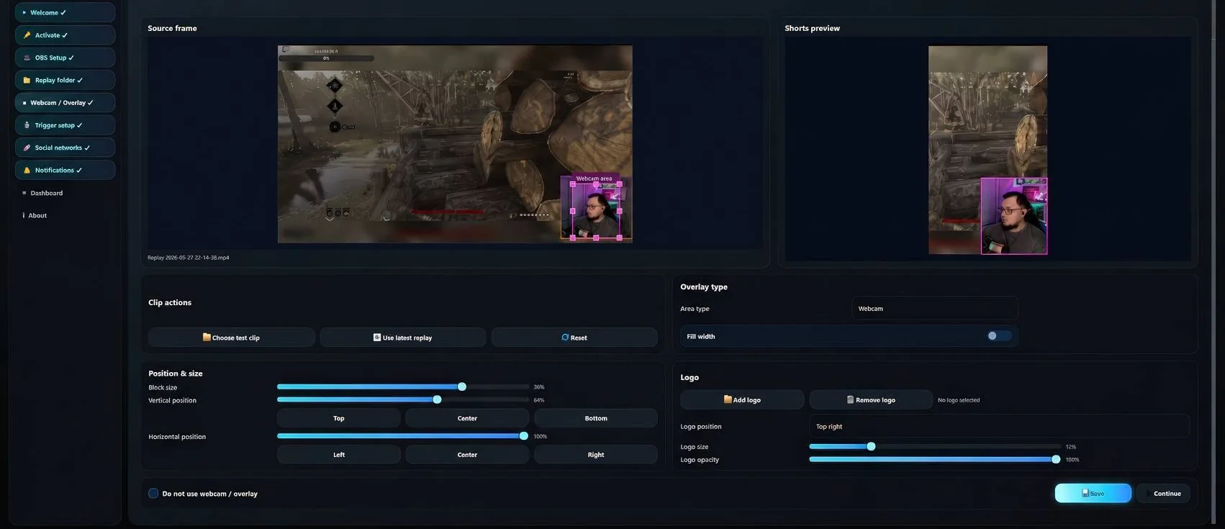This screenshot has height=529, width=1225.
Task: Click Center button between Left and Right
Action: tap(467, 454)
